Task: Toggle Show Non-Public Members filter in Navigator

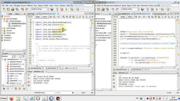Action: coord(16,89)
